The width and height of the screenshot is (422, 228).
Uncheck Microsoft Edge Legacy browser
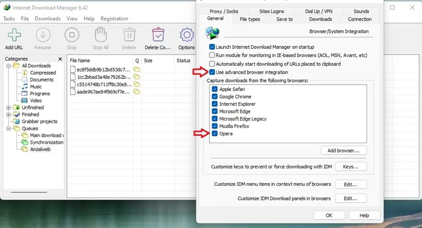tap(215, 118)
